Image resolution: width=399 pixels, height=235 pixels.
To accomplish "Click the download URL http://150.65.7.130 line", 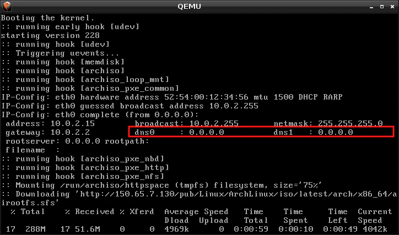I will tap(199, 194).
